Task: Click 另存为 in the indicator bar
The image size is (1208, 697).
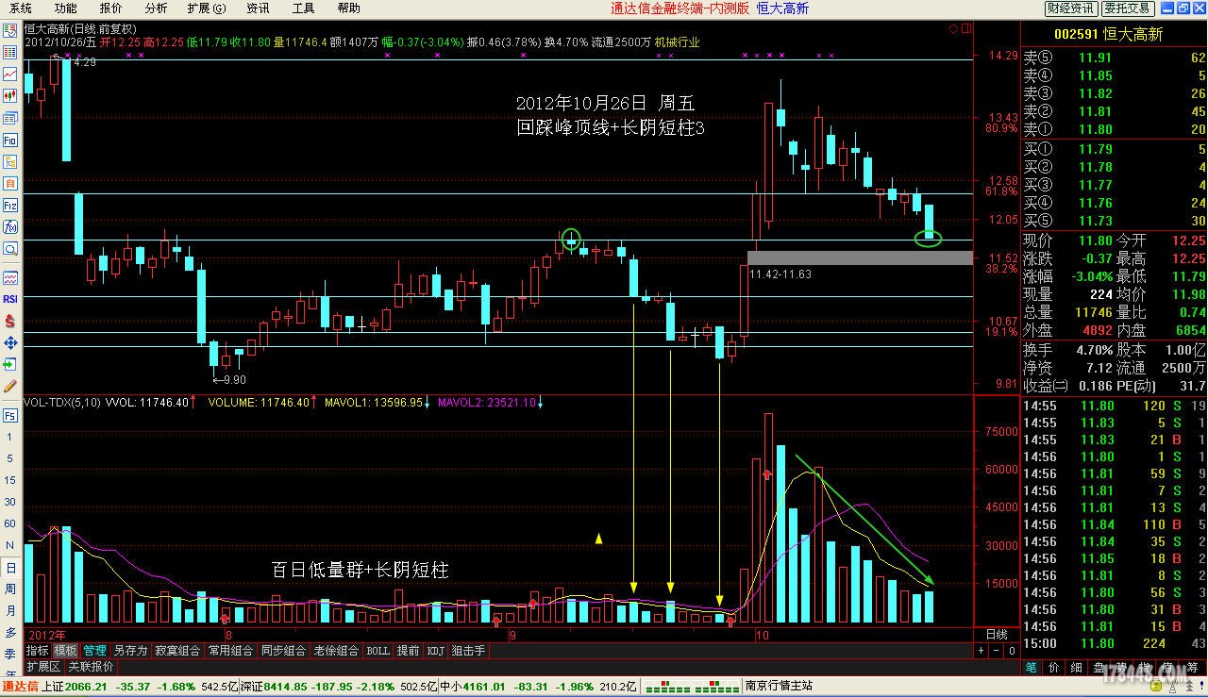Action: pyautogui.click(x=130, y=651)
